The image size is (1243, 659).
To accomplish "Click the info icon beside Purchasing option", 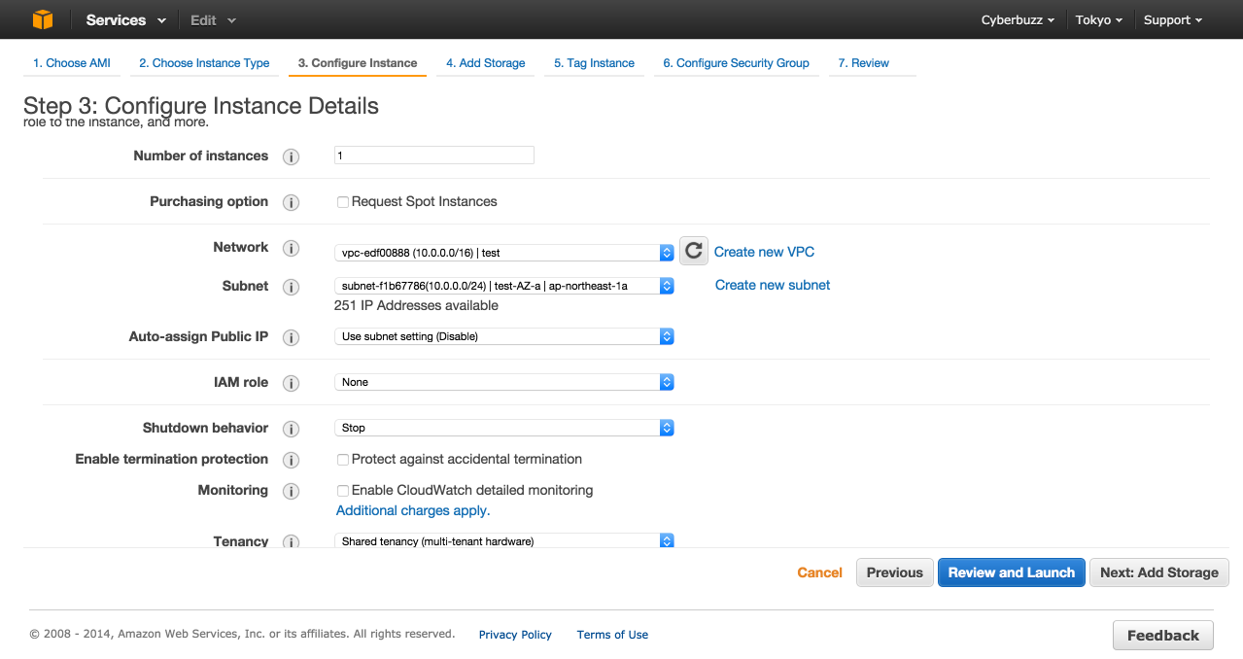I will pos(291,202).
